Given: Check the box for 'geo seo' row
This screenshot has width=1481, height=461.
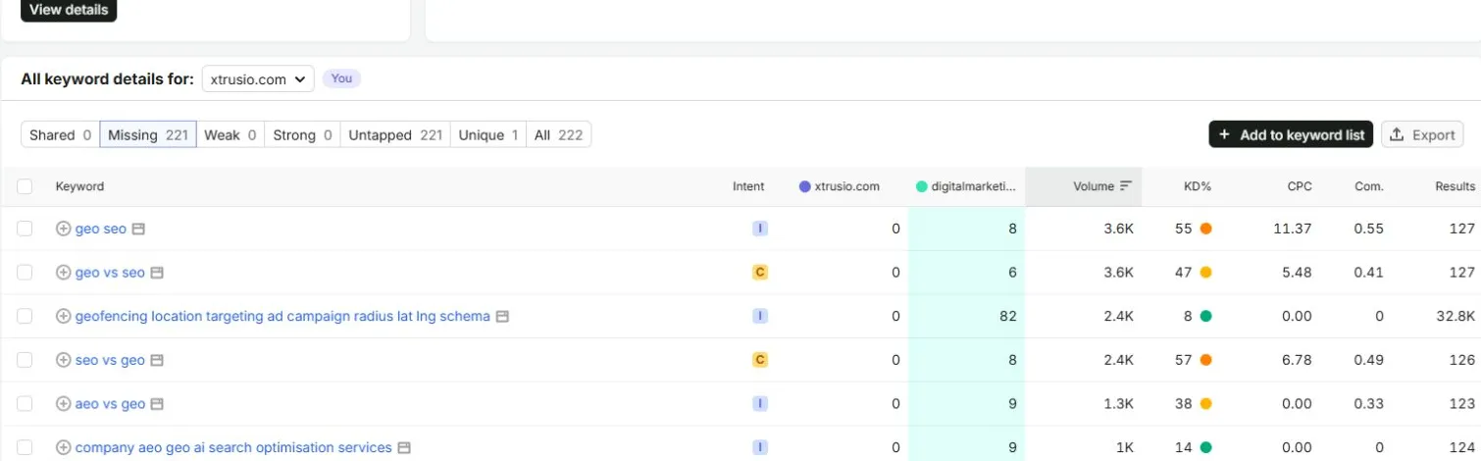Looking at the screenshot, I should [x=25, y=229].
